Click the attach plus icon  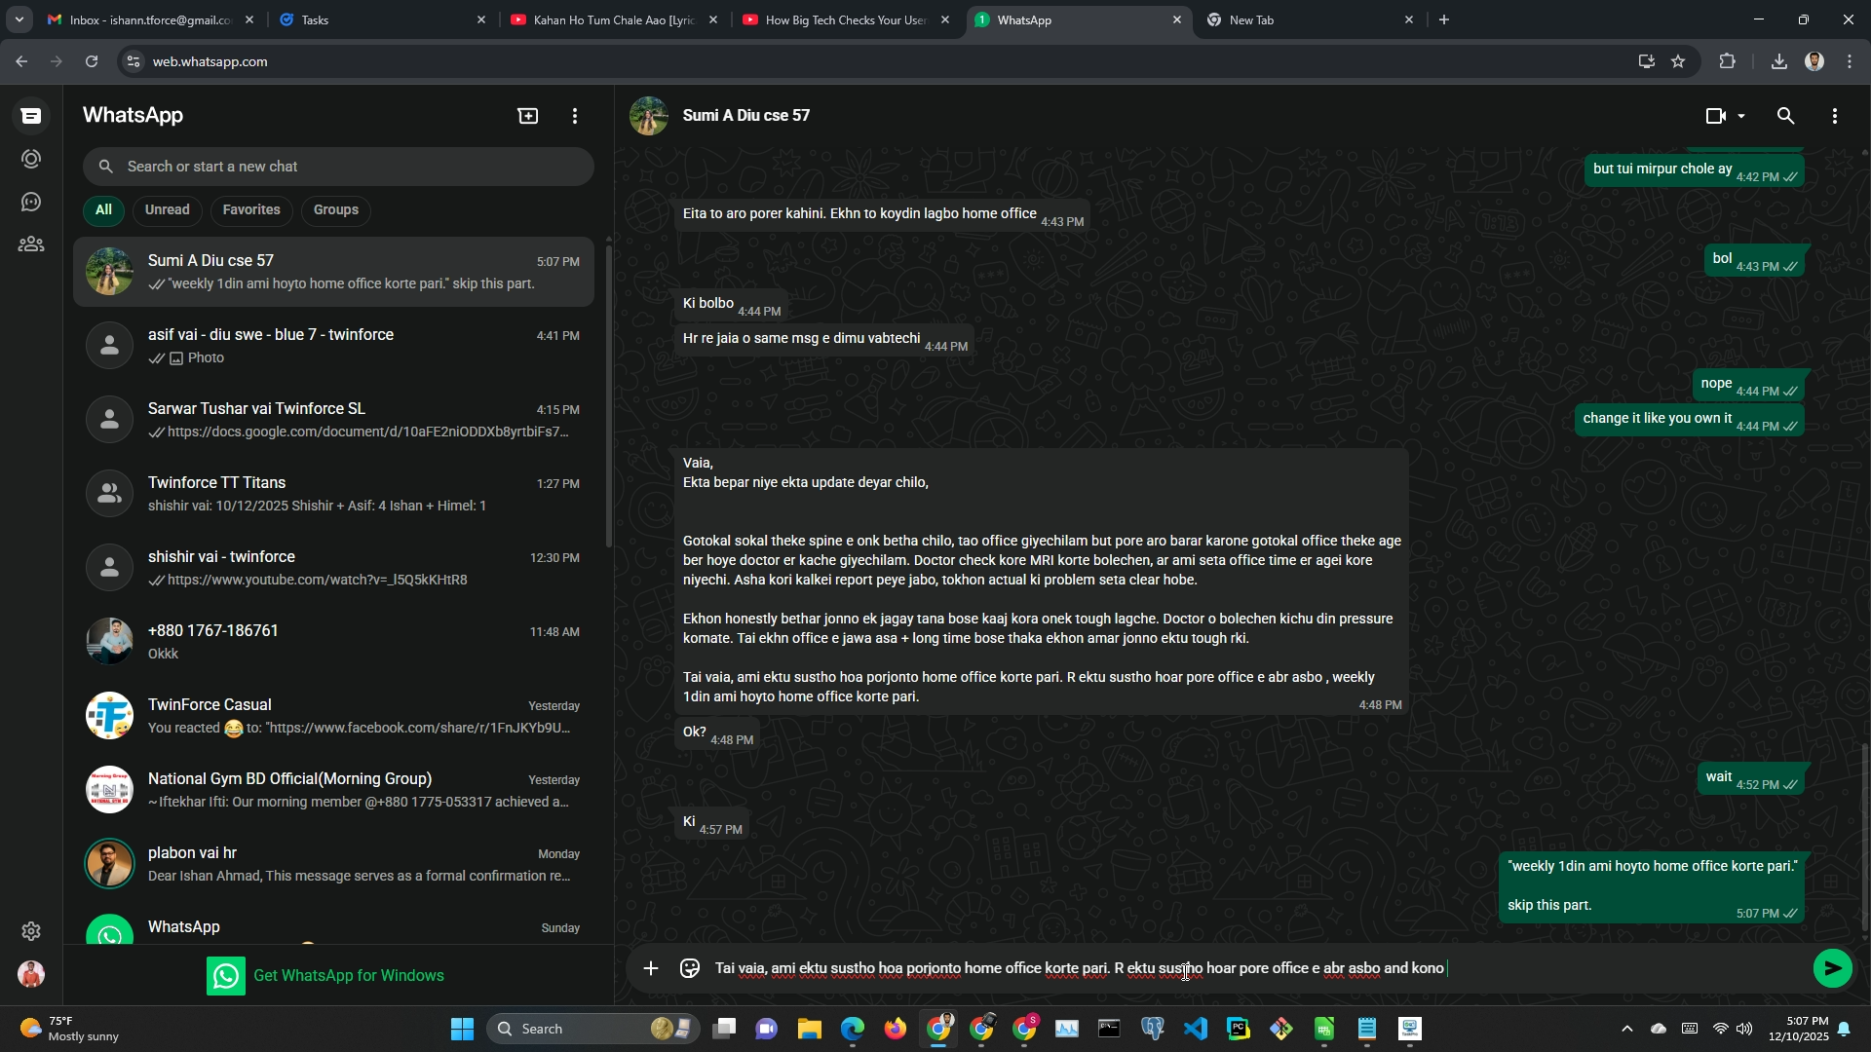(x=651, y=968)
